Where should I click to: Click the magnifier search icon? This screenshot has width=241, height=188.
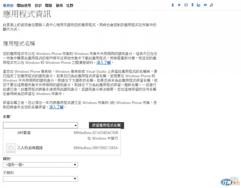click(x=211, y=5)
